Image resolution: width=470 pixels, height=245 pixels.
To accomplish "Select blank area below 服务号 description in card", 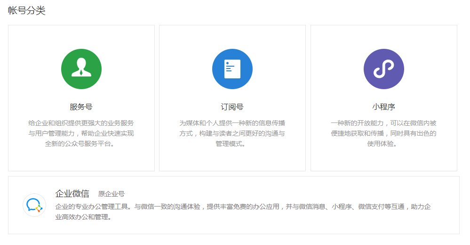I will click(x=81, y=160).
